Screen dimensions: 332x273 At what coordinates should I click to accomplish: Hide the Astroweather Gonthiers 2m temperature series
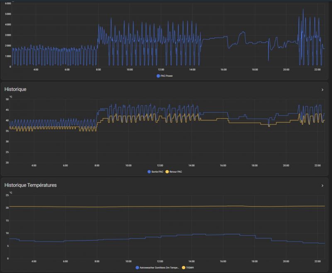159,268
